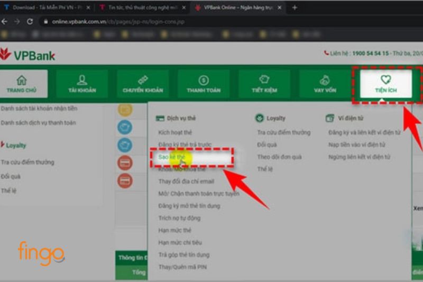
Task: Close the VPBank Online browser tab
Action: (x=280, y=7)
